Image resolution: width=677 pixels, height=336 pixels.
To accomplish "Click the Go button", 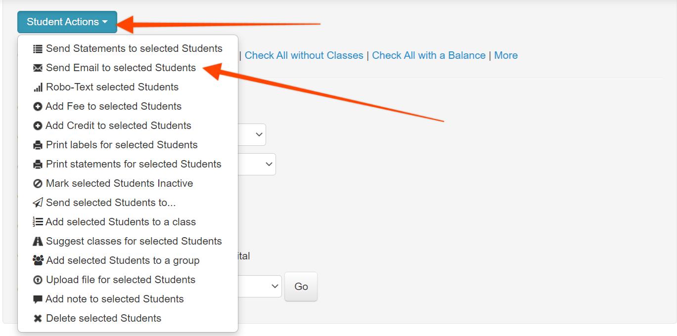I will 301,287.
